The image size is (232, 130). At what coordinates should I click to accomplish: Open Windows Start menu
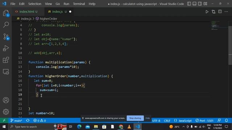click(x=4, y=127)
